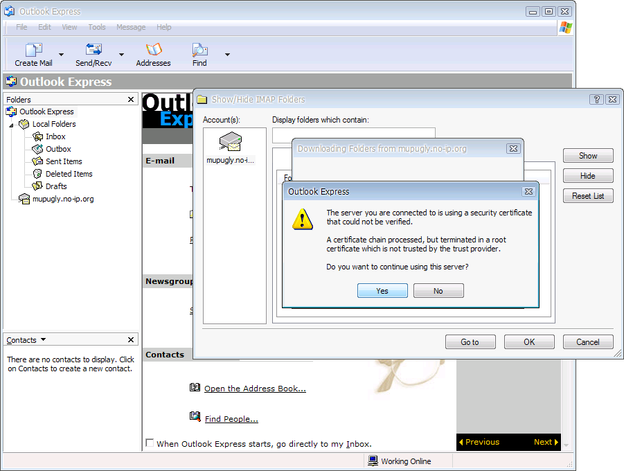Click the Create Mail toolbar icon
This screenshot has height=471, width=624.
tap(33, 50)
